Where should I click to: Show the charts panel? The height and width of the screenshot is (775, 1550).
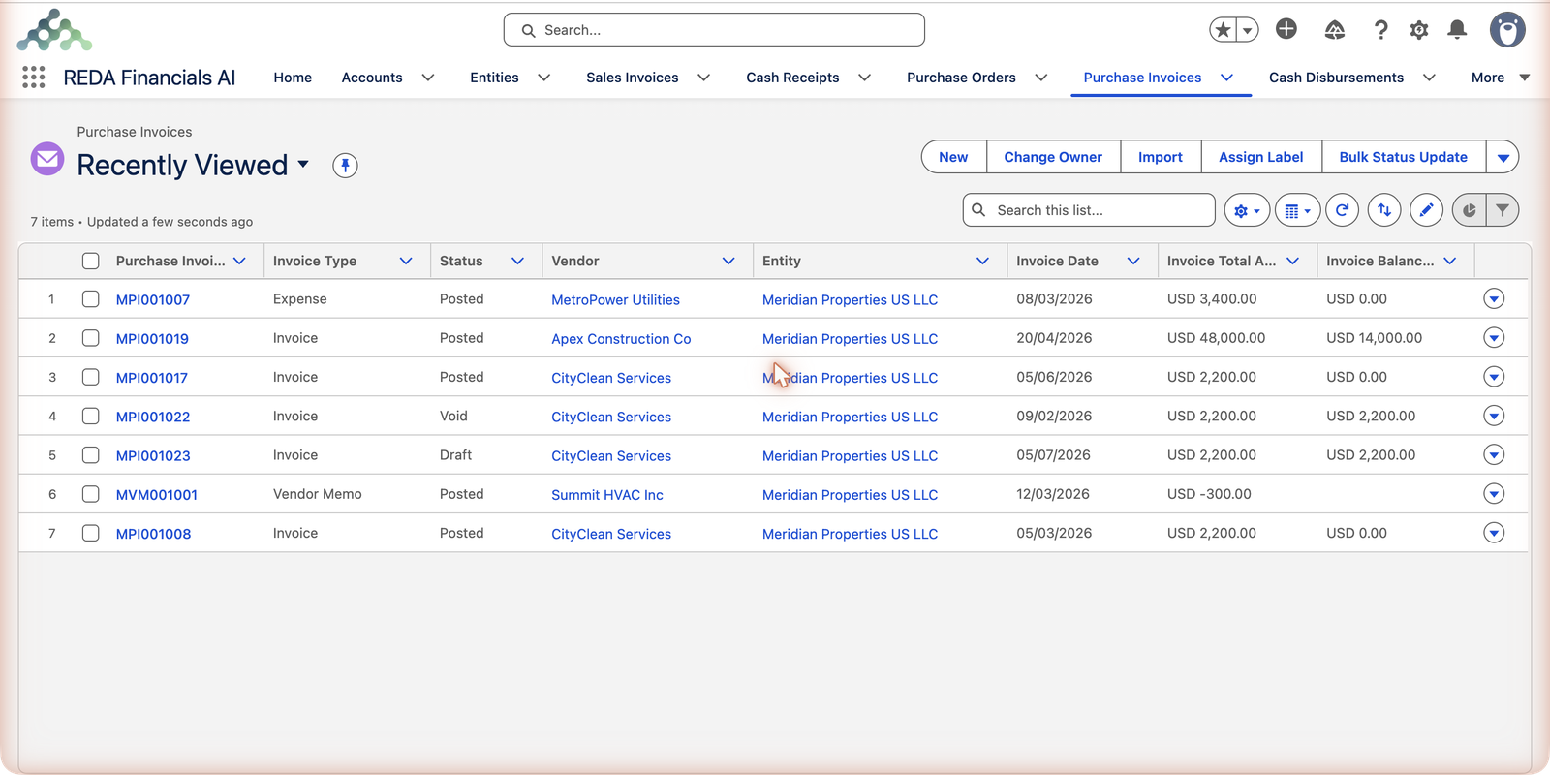[1469, 210]
